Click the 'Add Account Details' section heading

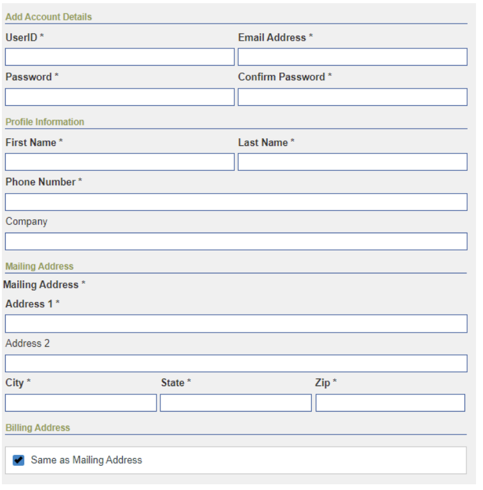(48, 17)
